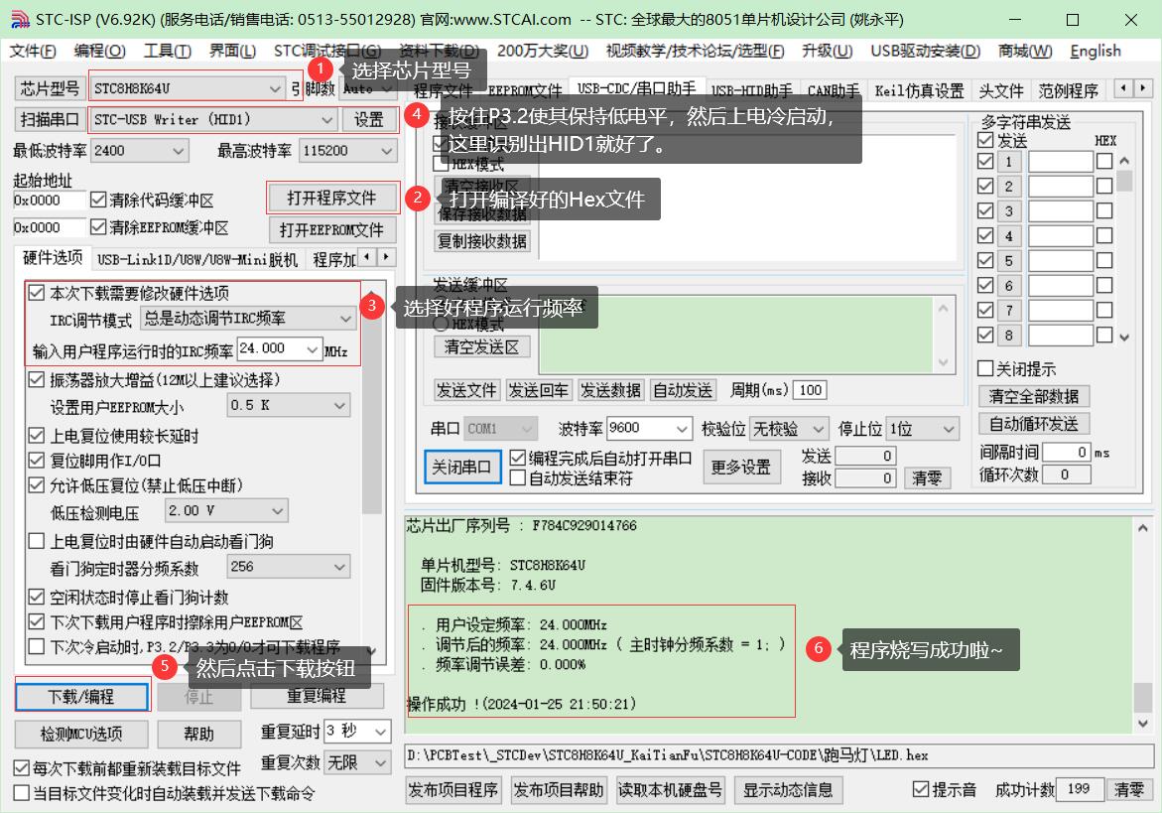Click the STC-ISP app icon in title bar

click(20, 19)
